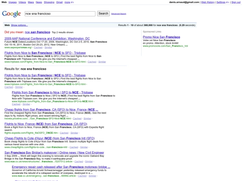
Task: Open Similar link for aapexperience.org result
Action: (x=48, y=47)
